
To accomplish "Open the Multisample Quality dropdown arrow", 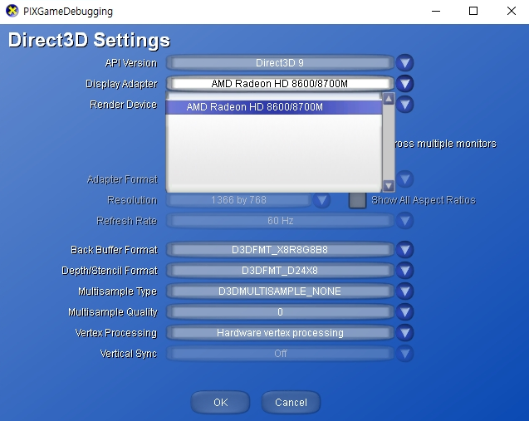I will point(405,312).
